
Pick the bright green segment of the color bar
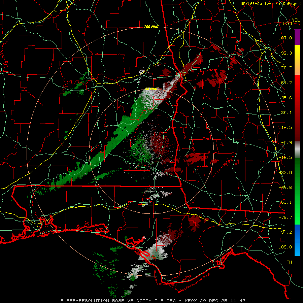[297, 191]
